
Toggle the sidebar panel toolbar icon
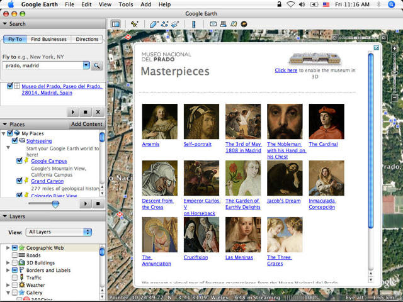(x=115, y=24)
